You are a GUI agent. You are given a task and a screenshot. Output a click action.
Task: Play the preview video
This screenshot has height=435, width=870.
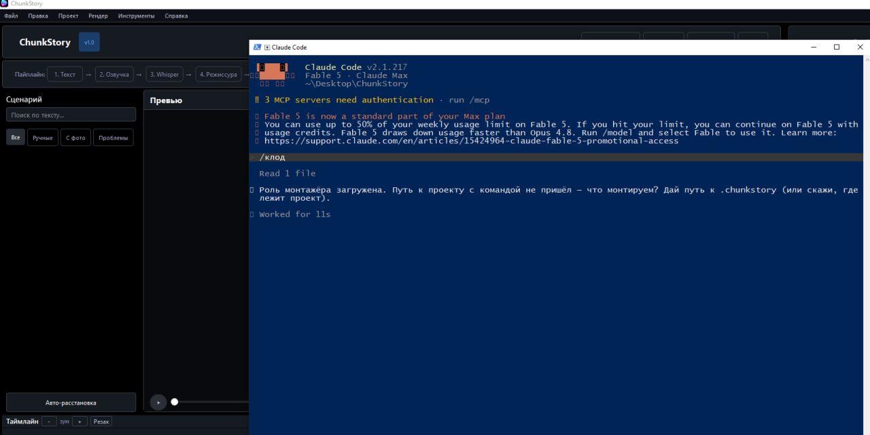pos(158,402)
